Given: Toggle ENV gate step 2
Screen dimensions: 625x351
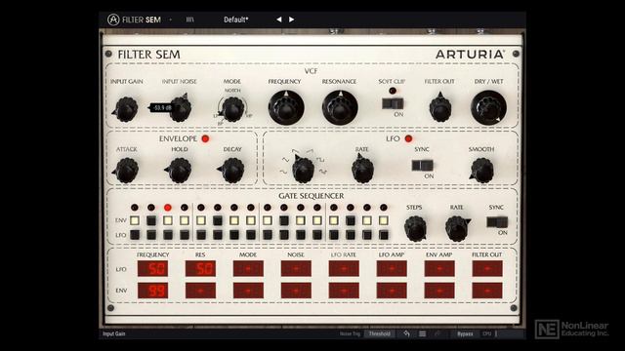Looking at the screenshot, I should tap(151, 220).
